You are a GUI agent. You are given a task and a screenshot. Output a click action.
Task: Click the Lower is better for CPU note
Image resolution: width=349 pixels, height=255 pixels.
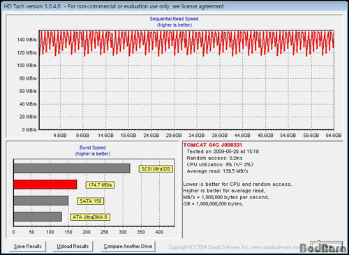point(237,184)
